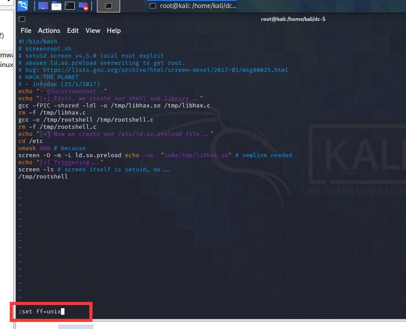This screenshot has width=406, height=329.
Task: Click the '# HACK THE PLANET' line
Action: point(48,77)
